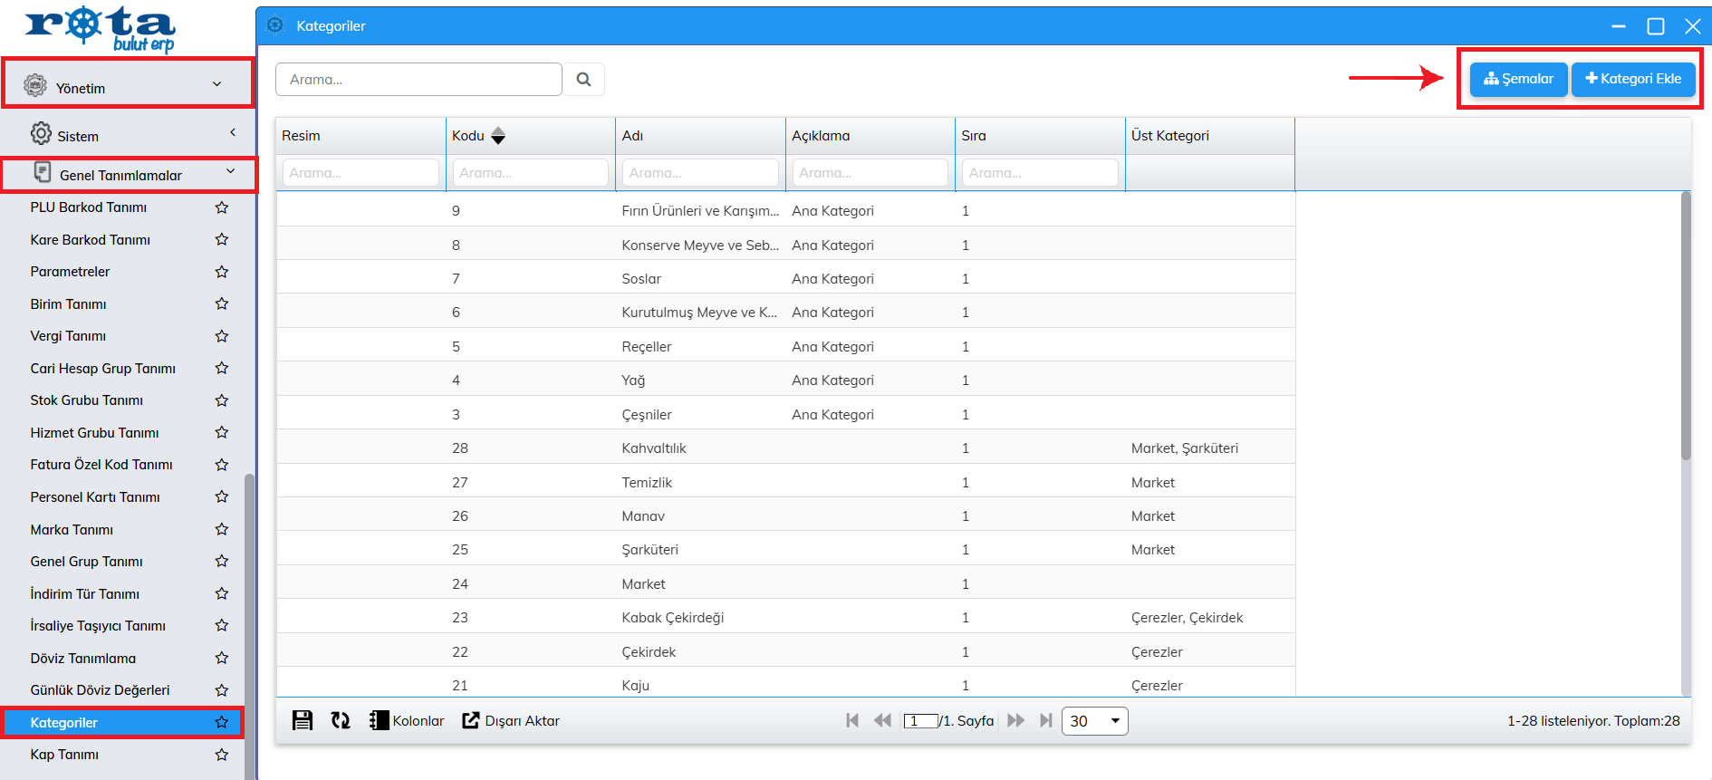The image size is (1712, 780).
Task: Open page size dropdown showing 30
Action: (1095, 721)
